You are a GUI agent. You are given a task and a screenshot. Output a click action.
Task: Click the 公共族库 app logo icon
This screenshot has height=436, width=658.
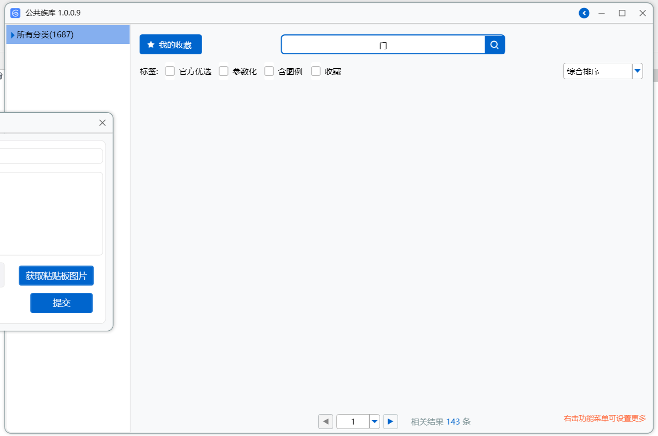[15, 13]
